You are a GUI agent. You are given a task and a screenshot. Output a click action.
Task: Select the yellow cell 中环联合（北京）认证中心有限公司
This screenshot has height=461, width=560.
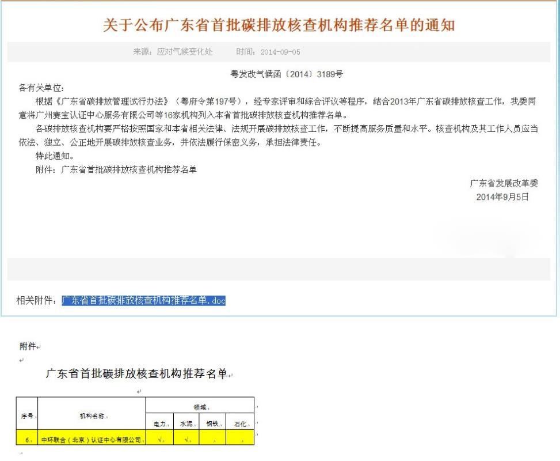92,440
